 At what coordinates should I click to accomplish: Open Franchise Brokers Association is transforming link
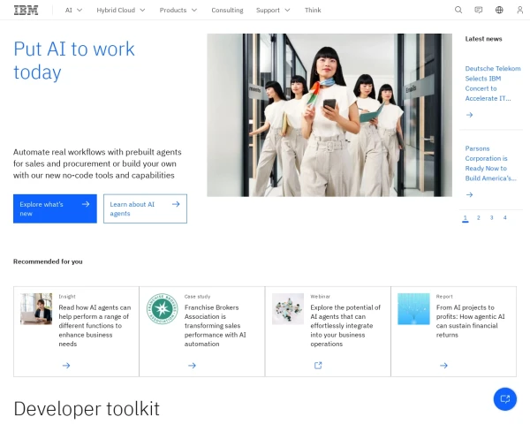point(216,326)
